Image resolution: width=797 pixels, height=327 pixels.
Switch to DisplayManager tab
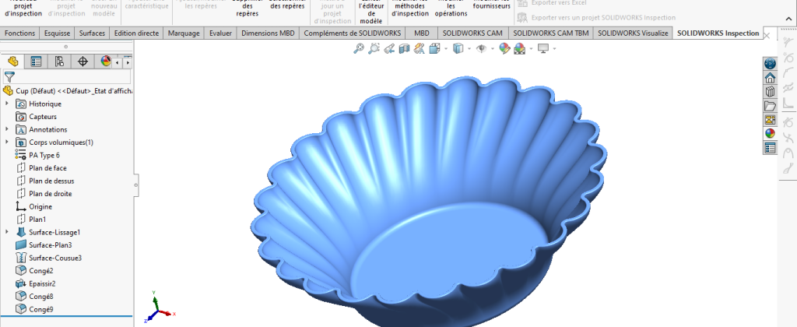coord(105,62)
